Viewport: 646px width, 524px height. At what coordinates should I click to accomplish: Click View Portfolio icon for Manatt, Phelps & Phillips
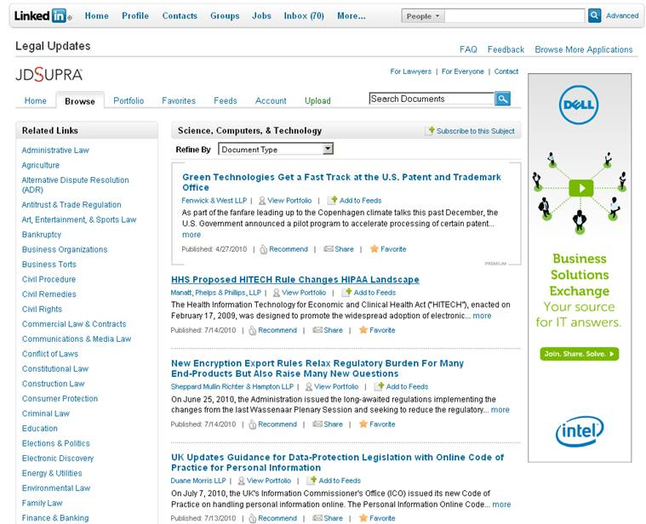click(277, 293)
